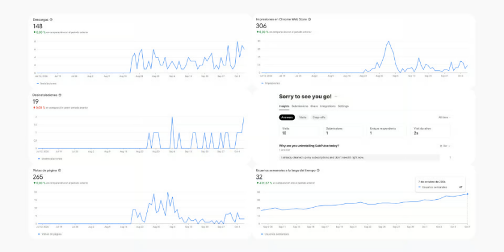
Task: Select the Visits pill filter
Action: [303, 118]
